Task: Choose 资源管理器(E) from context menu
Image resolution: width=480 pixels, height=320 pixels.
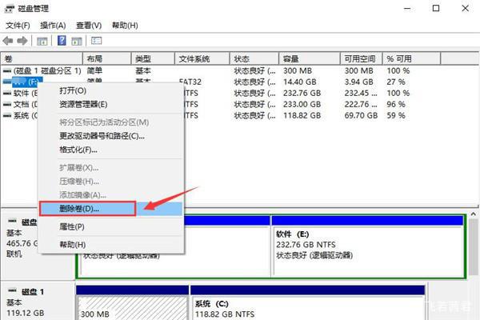Action: 83,105
